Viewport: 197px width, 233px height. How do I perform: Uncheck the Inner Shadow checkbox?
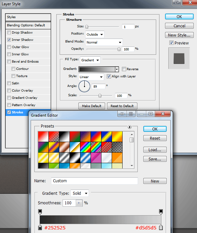[9, 40]
